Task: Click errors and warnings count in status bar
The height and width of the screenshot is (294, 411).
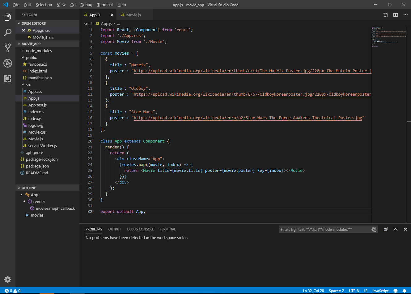Action: [x=13, y=291]
